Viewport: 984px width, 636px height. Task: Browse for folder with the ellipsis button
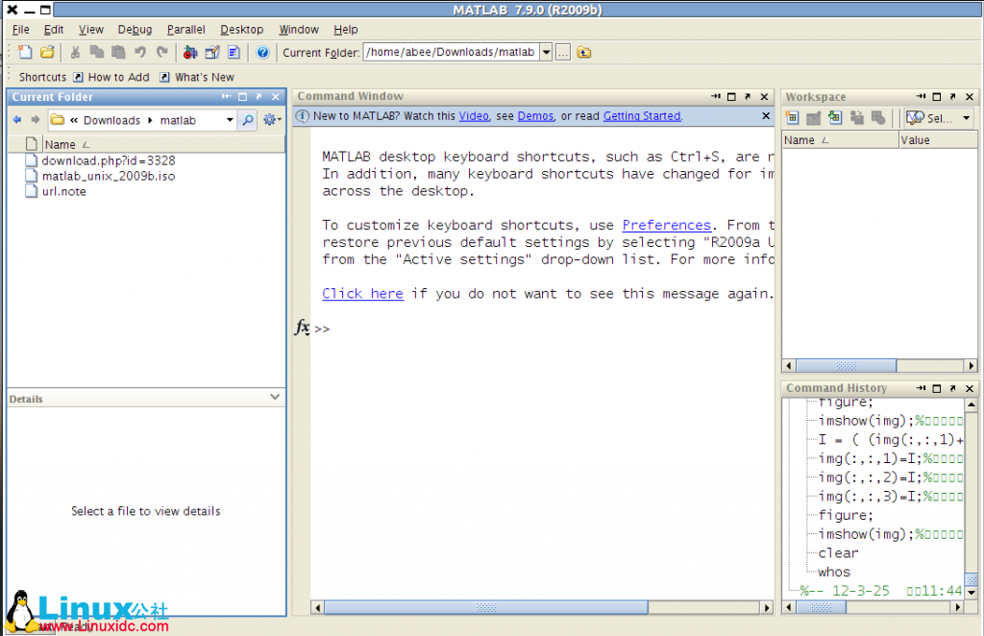(563, 52)
